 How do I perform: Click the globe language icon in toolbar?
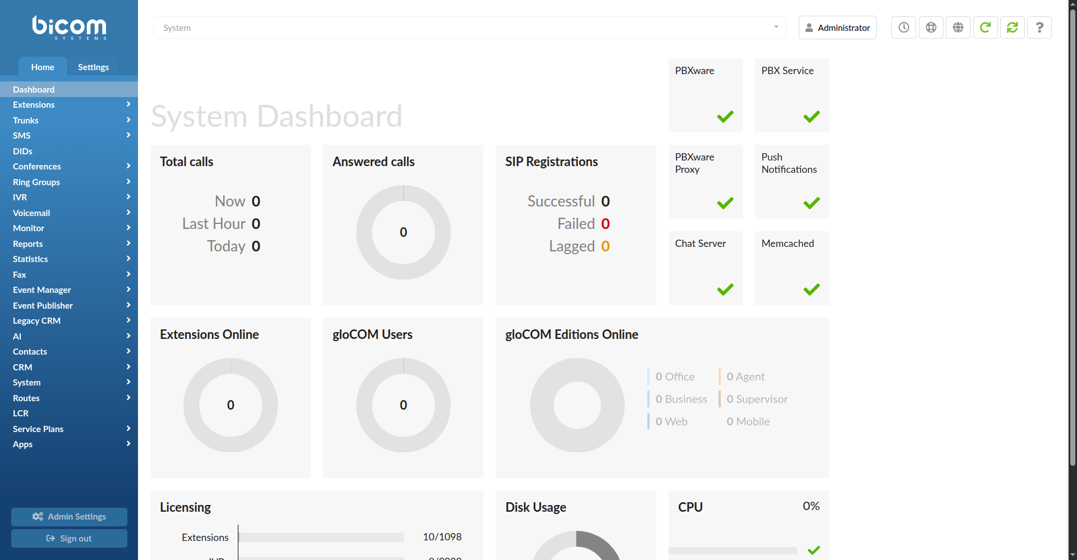tap(958, 27)
